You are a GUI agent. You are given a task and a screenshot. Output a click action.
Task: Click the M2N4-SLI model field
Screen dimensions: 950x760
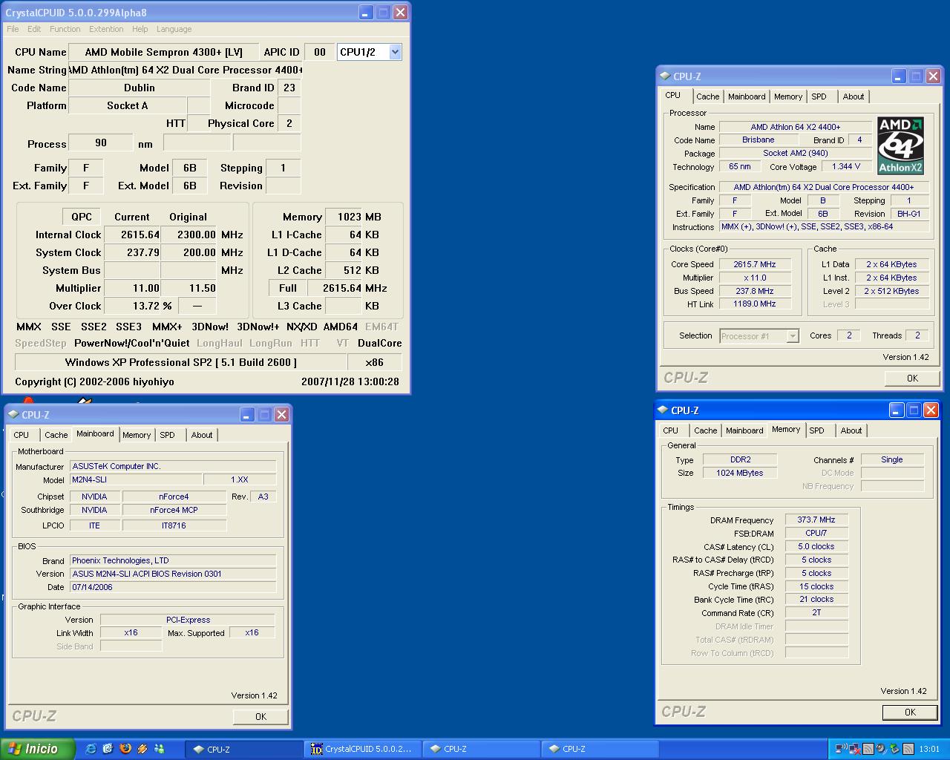135,480
